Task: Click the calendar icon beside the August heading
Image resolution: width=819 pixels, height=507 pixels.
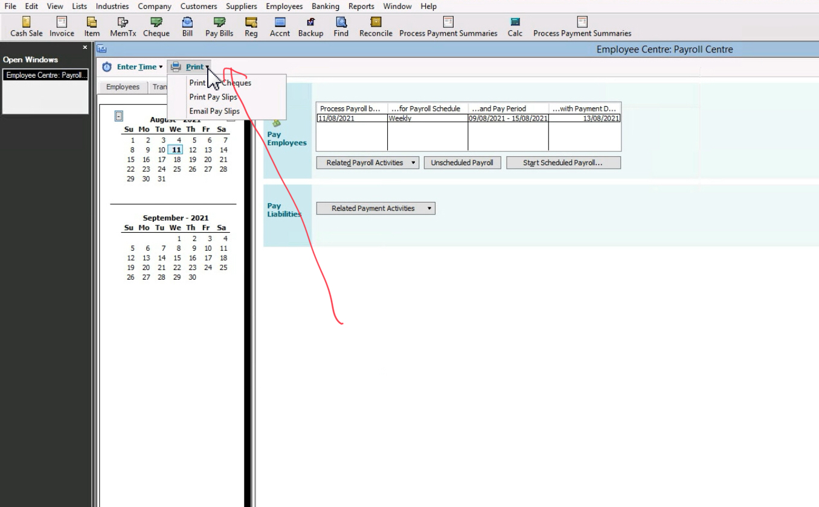Action: [x=119, y=116]
